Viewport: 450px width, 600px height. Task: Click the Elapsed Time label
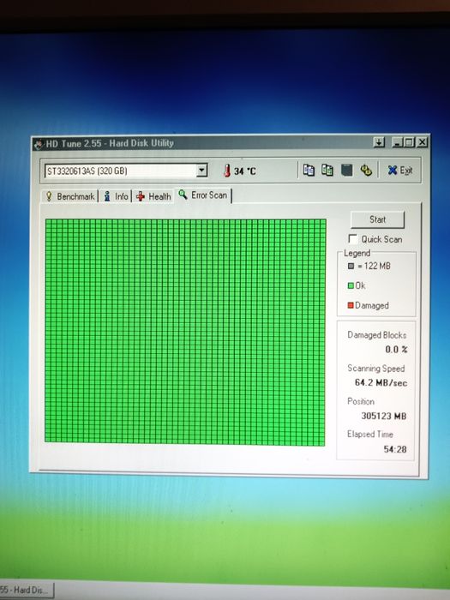370,435
